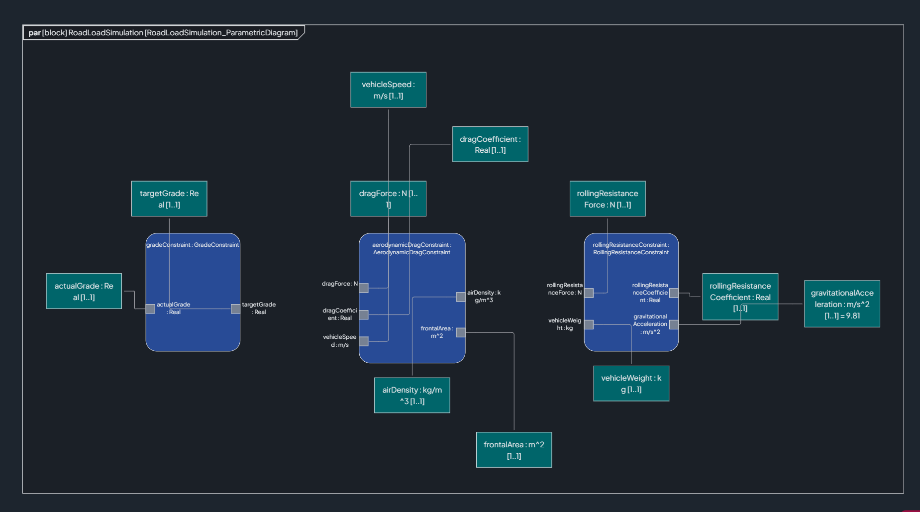Select the diagram frame title RoadLoadSimulation_ParametricDiagram

(x=163, y=33)
